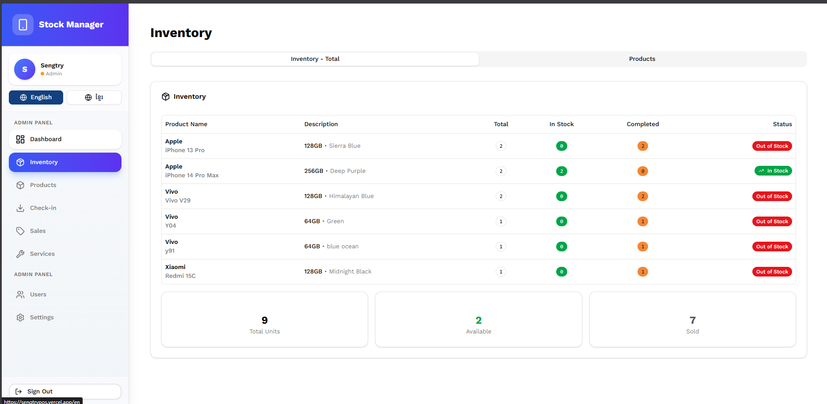Open the Inventory sidebar item
The width and height of the screenshot is (827, 404).
click(x=65, y=162)
